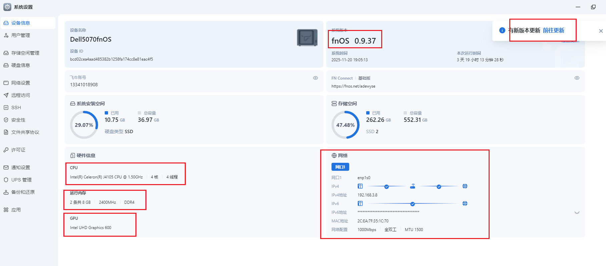The height and width of the screenshot is (266, 606).
Task: Click the 存储空间管理 drive icon
Action: [6, 53]
